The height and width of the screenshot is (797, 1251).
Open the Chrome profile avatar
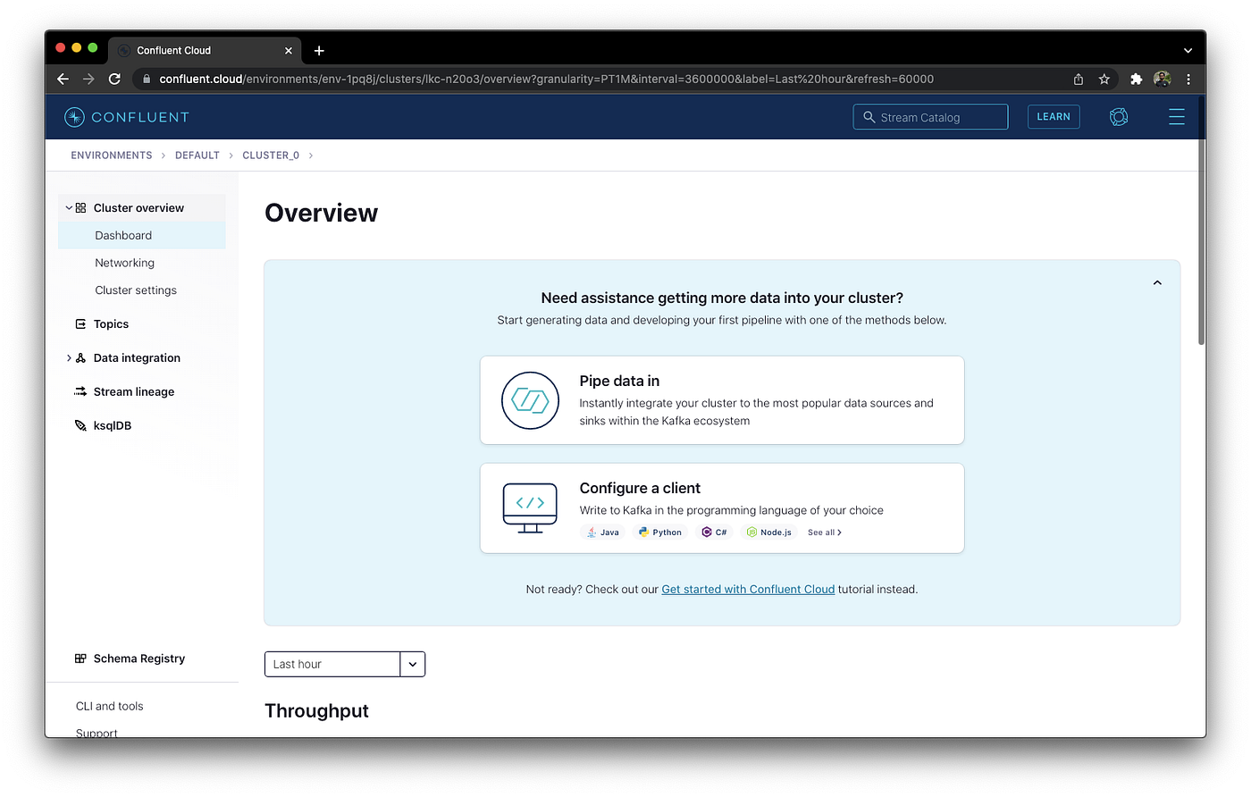[1163, 79]
